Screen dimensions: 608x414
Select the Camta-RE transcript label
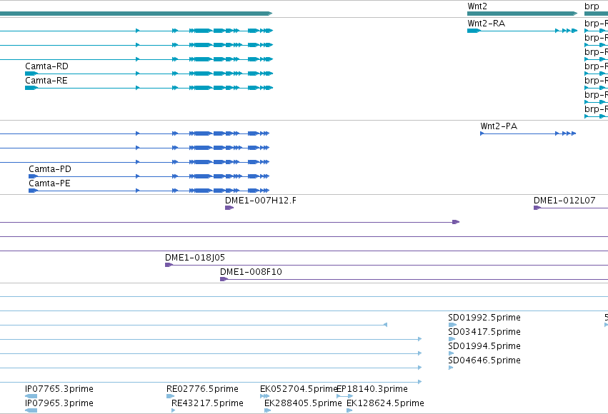click(46, 81)
